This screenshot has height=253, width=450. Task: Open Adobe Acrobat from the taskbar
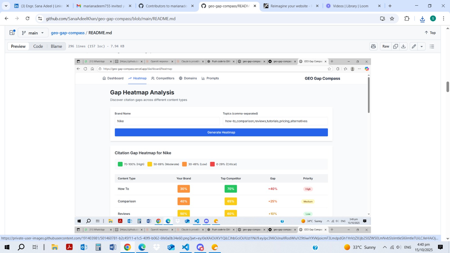click(x=69, y=247)
